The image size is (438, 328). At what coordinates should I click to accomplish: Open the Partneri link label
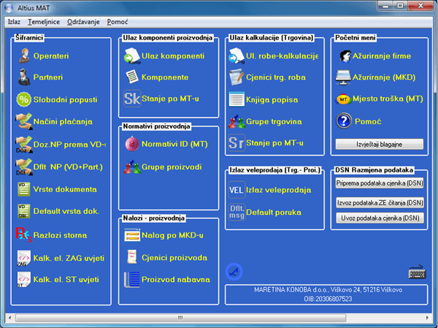[48, 77]
